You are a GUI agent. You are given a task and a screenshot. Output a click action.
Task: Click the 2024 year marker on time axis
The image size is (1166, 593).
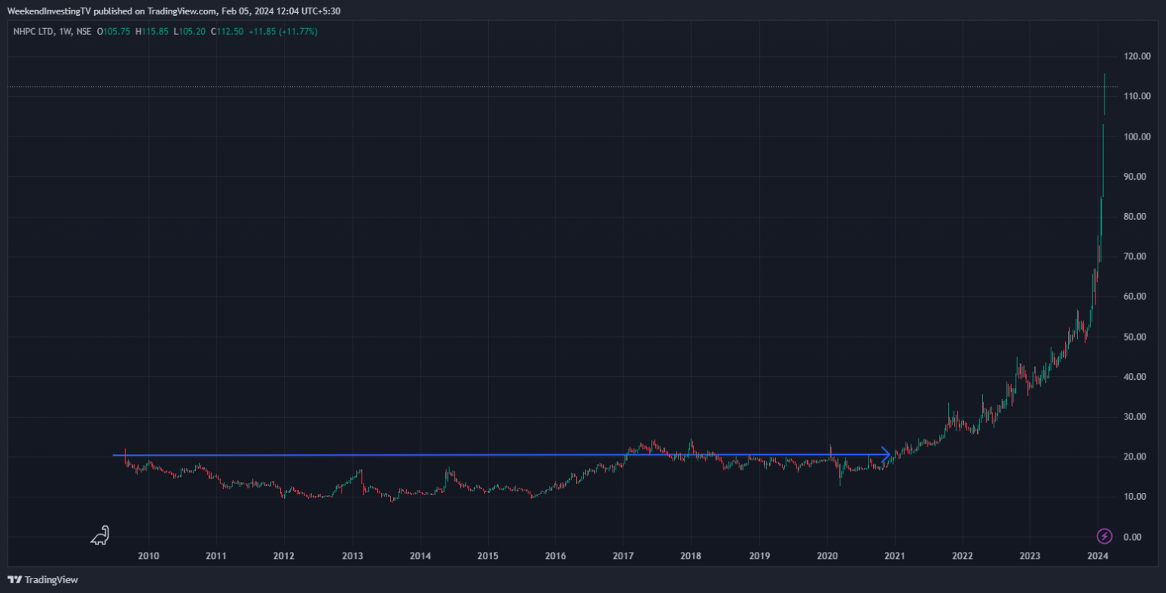tap(1096, 556)
